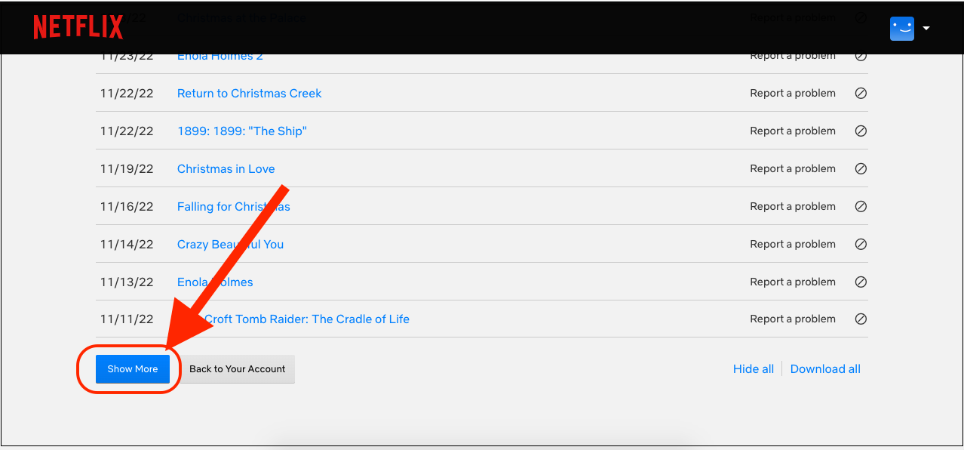This screenshot has width=964, height=450.
Task: Expand the profile dropdown arrow
Action: (x=926, y=29)
